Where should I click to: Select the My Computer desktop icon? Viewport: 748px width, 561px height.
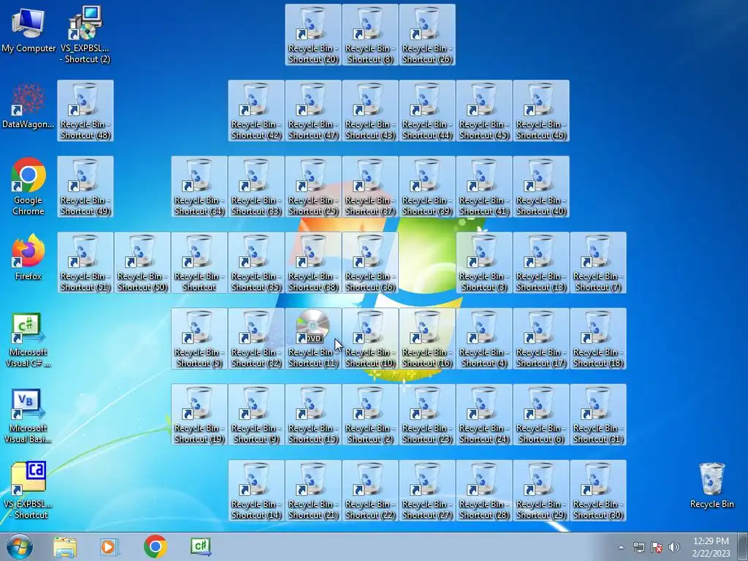click(x=28, y=29)
